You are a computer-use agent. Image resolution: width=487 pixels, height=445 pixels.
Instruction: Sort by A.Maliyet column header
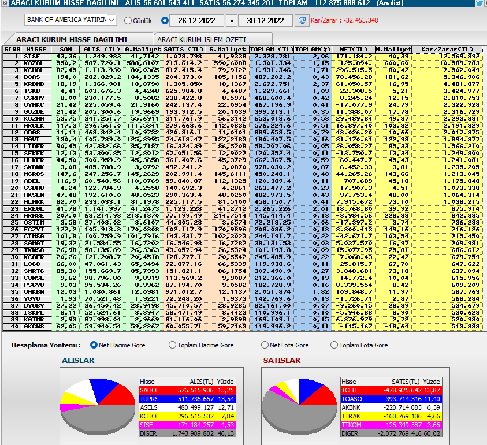point(143,49)
